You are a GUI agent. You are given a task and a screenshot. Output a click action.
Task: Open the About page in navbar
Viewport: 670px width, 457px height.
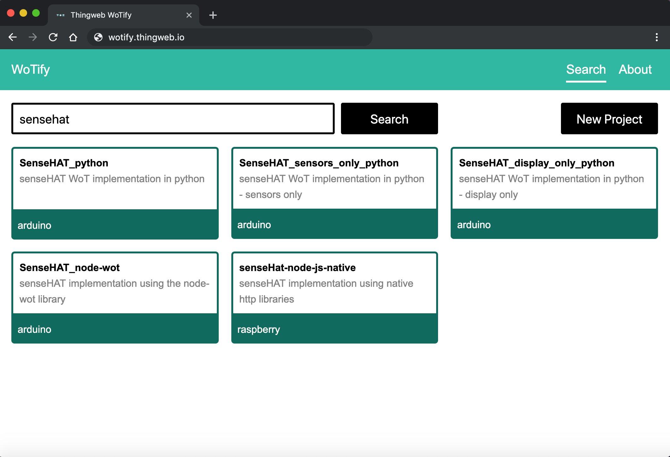[x=635, y=69]
